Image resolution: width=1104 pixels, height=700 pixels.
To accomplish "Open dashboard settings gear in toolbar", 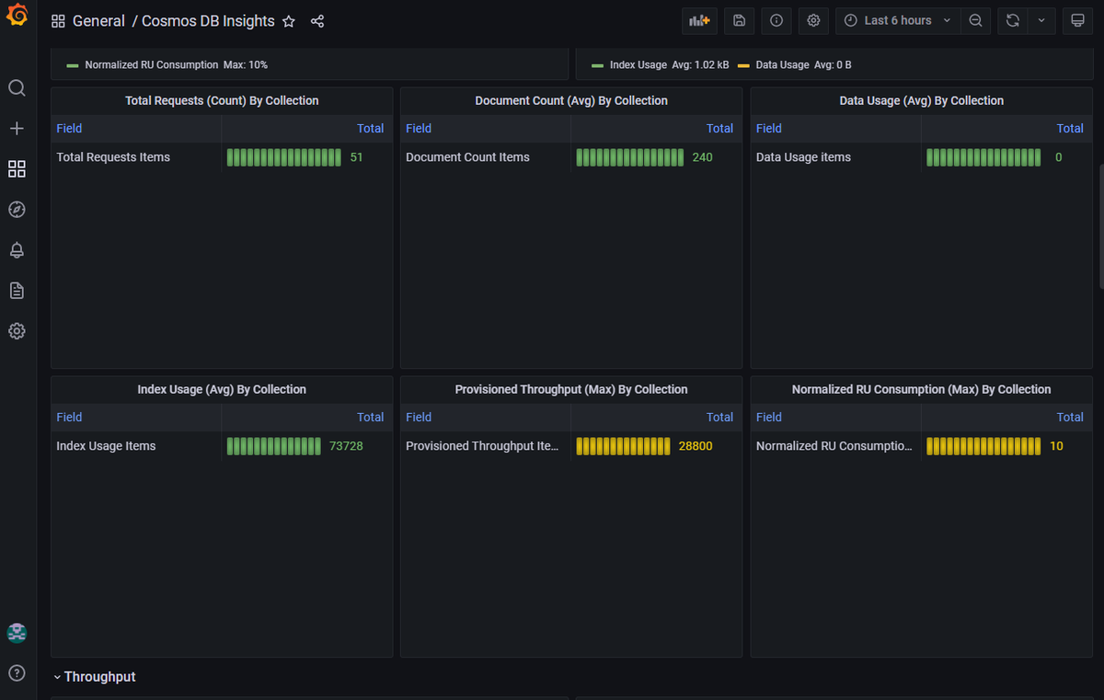I will [813, 20].
